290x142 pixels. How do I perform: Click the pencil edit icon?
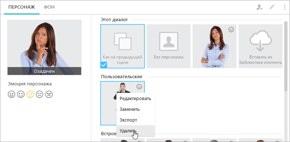(x=272, y=7)
